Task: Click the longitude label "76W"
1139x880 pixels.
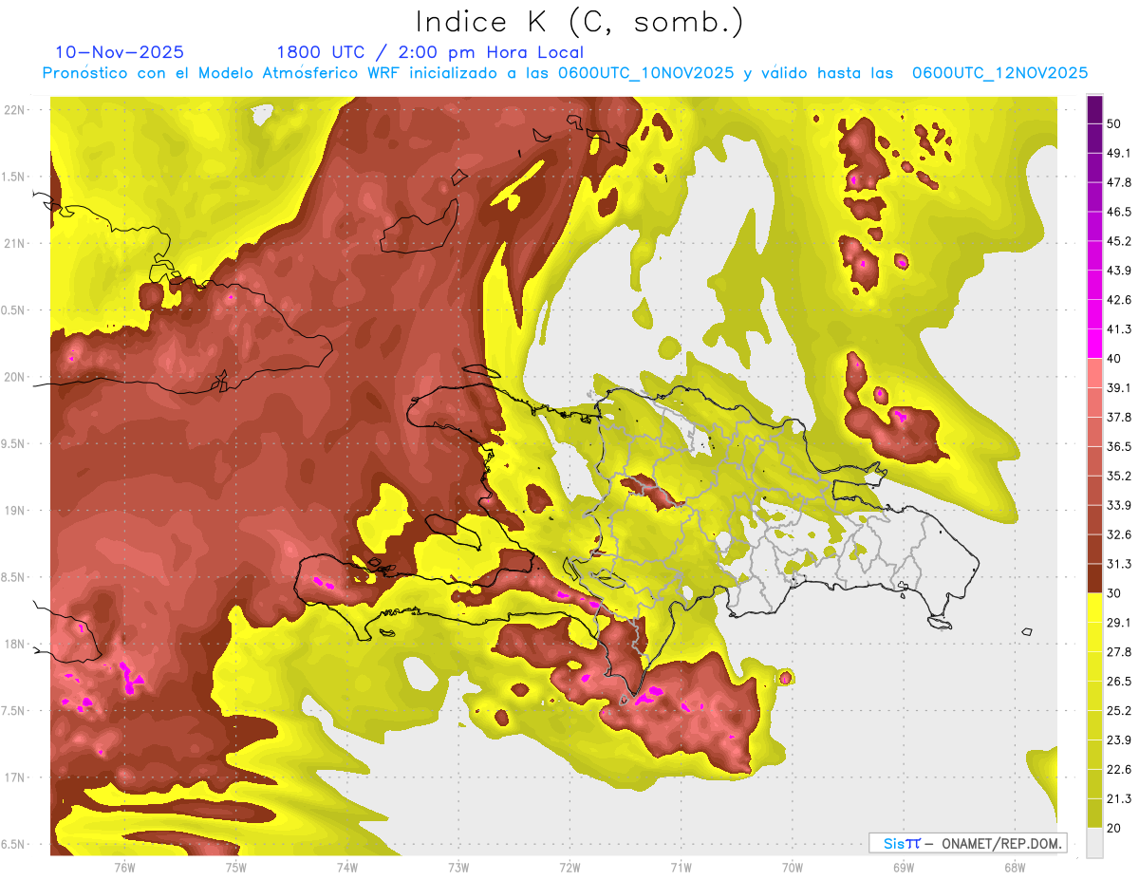Action: point(124,867)
